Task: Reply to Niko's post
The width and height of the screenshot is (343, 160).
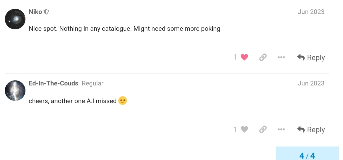Action: pos(311,58)
